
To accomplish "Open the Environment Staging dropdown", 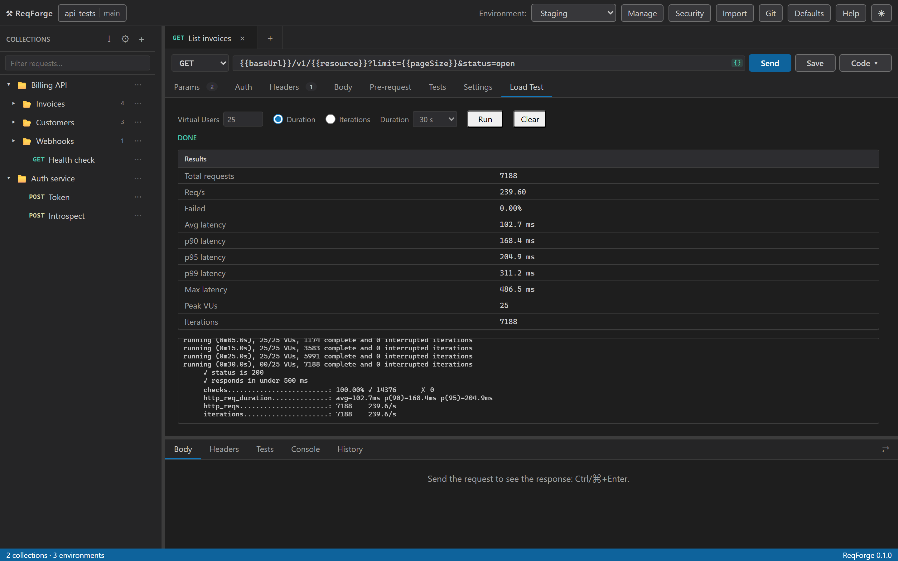I will point(573,13).
